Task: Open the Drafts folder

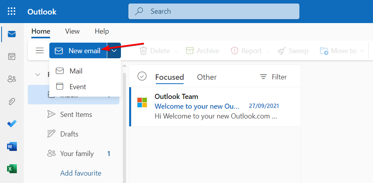Action: click(74, 134)
